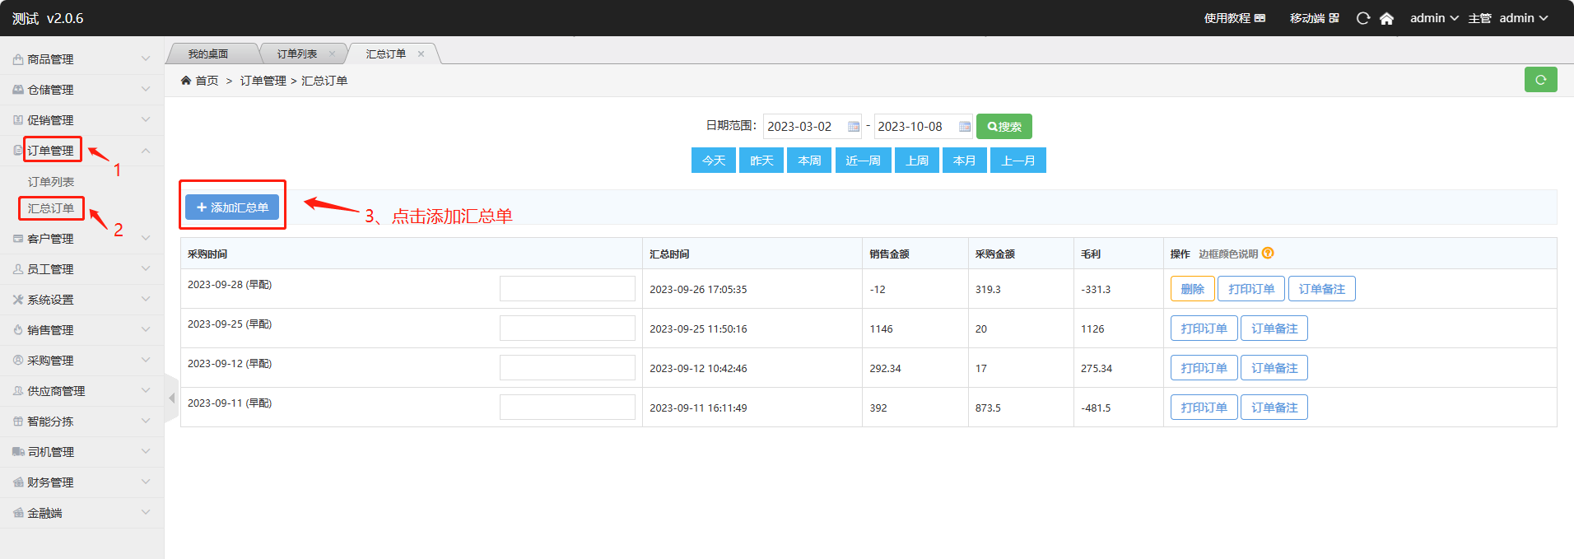1574x559 pixels.
Task: Click the border color help icon
Action: (x=1268, y=254)
